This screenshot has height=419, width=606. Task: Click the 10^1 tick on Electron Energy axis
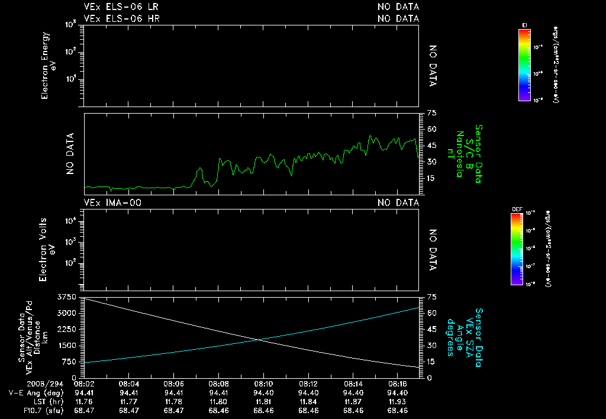pos(71,80)
